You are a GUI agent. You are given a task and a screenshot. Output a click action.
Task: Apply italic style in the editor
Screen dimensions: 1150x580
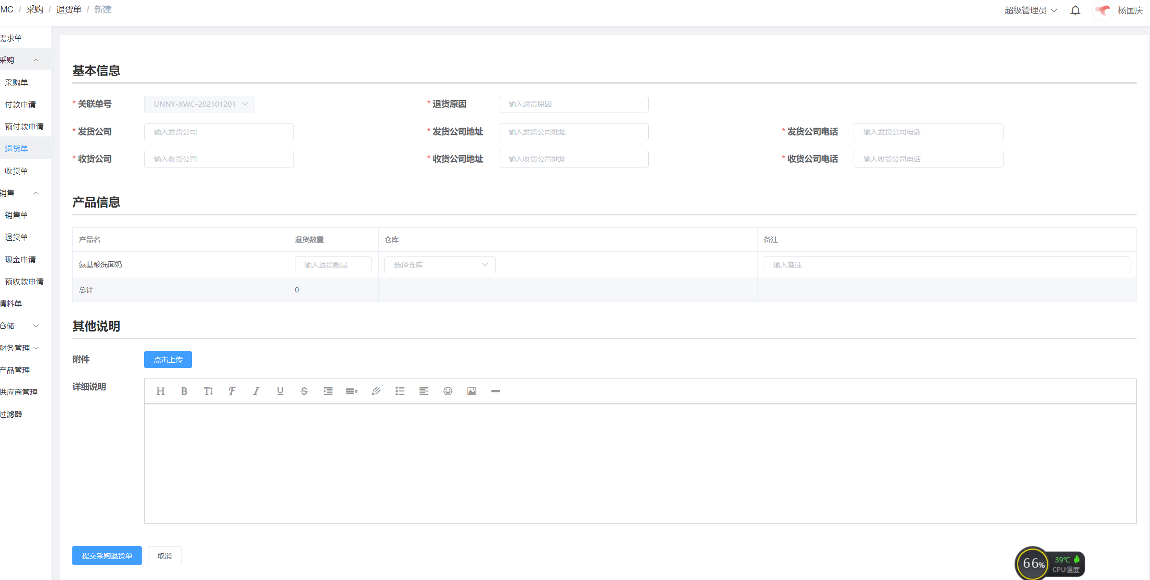[256, 391]
